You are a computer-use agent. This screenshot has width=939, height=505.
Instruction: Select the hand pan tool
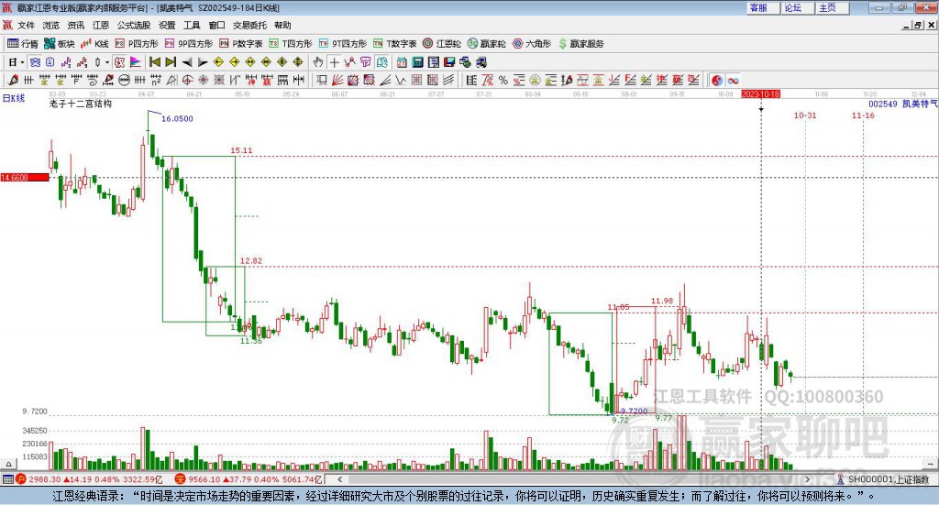(318, 62)
